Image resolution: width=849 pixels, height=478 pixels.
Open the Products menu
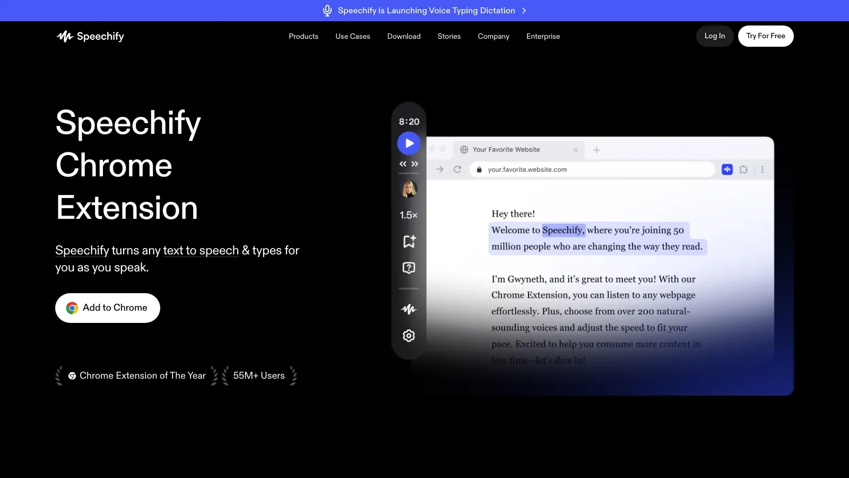(304, 36)
